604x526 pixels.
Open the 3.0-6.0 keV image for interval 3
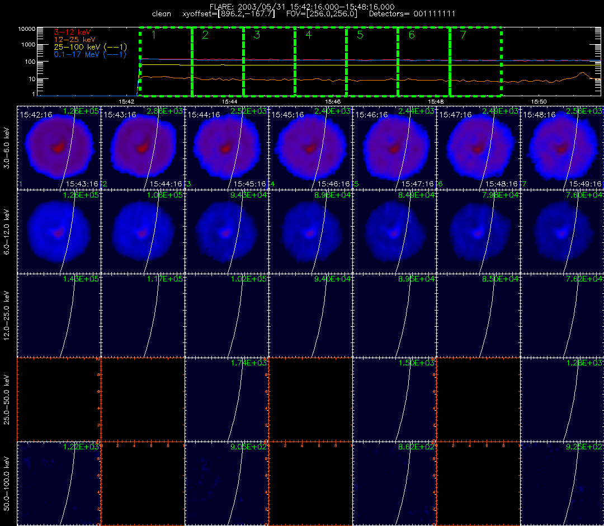(x=227, y=148)
